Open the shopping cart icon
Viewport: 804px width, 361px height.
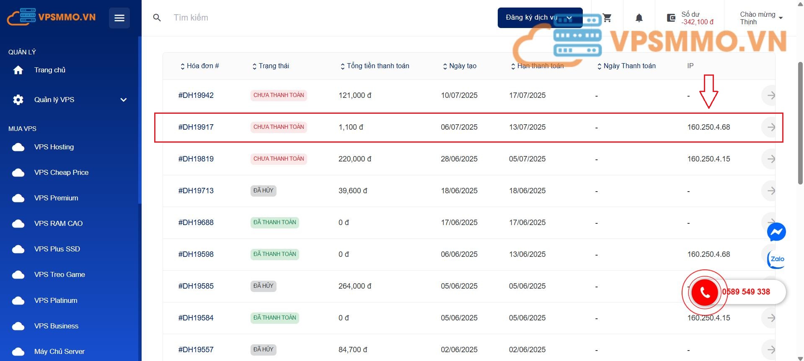tap(607, 18)
